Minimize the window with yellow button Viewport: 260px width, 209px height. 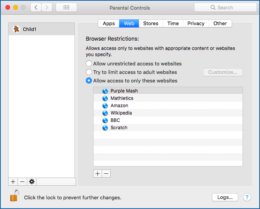pyautogui.click(x=16, y=7)
